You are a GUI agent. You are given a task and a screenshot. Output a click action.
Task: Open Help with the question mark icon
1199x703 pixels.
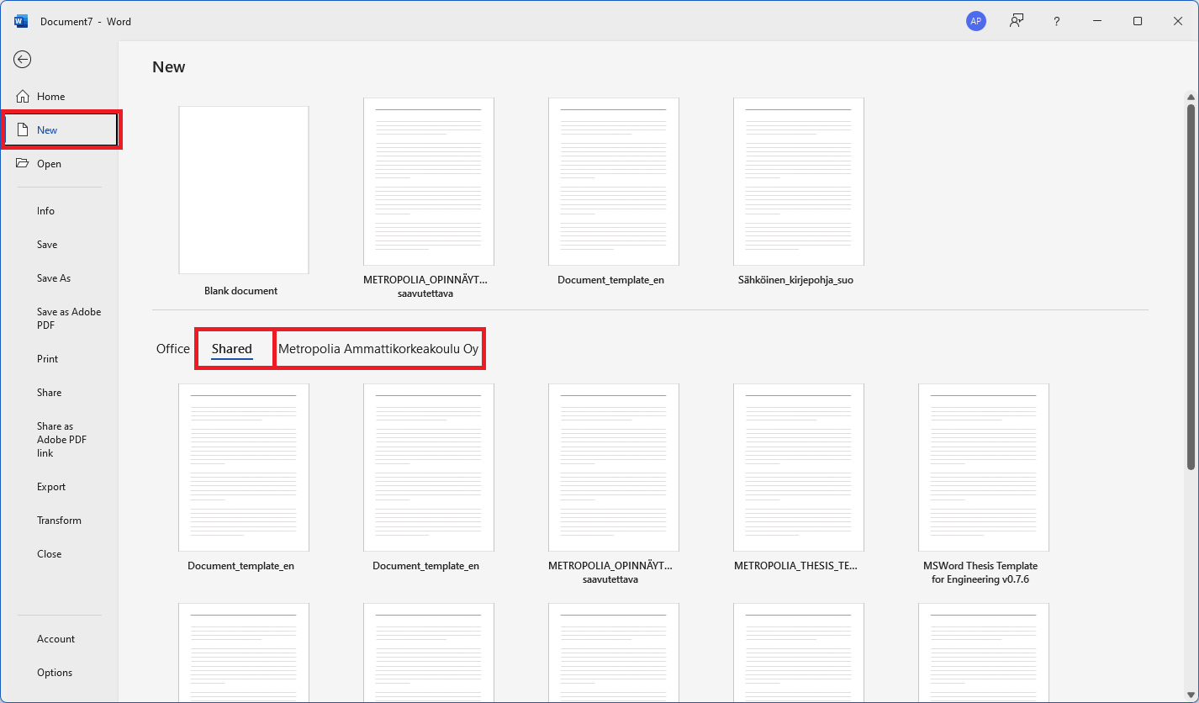point(1057,22)
